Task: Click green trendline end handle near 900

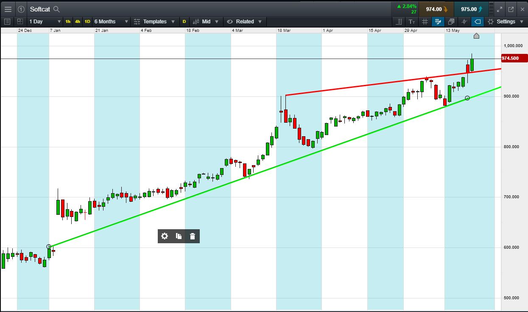Action: (467, 98)
